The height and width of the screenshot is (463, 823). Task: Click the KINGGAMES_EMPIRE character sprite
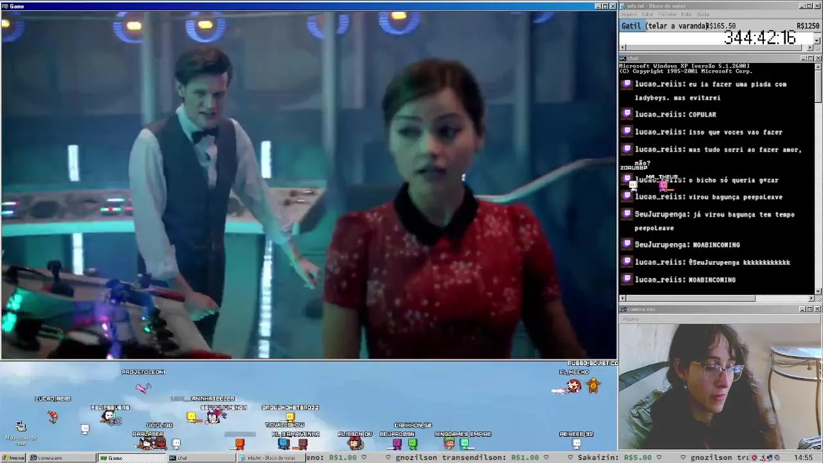(449, 443)
